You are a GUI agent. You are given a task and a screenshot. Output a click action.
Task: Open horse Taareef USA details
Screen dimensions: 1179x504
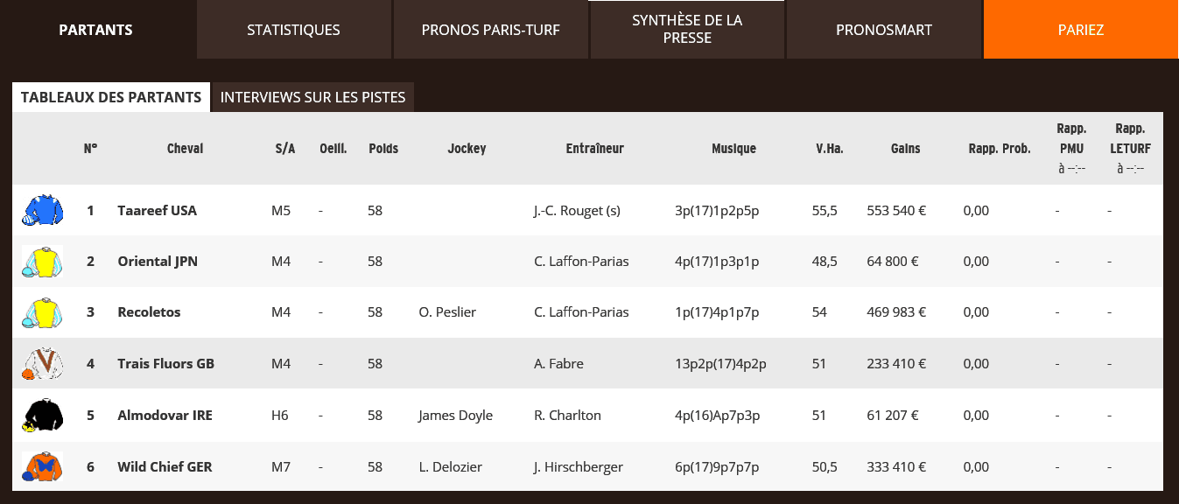[158, 211]
